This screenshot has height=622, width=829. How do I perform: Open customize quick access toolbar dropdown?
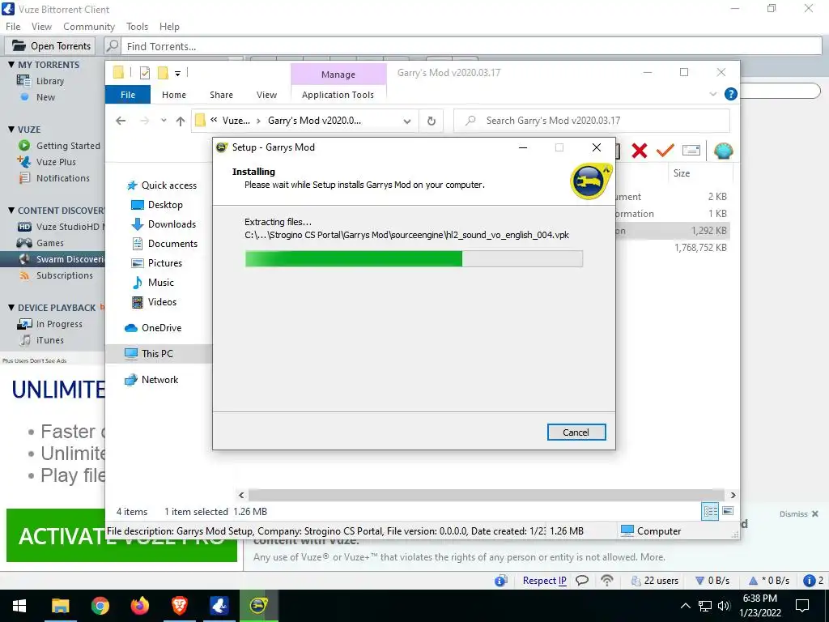pyautogui.click(x=177, y=74)
